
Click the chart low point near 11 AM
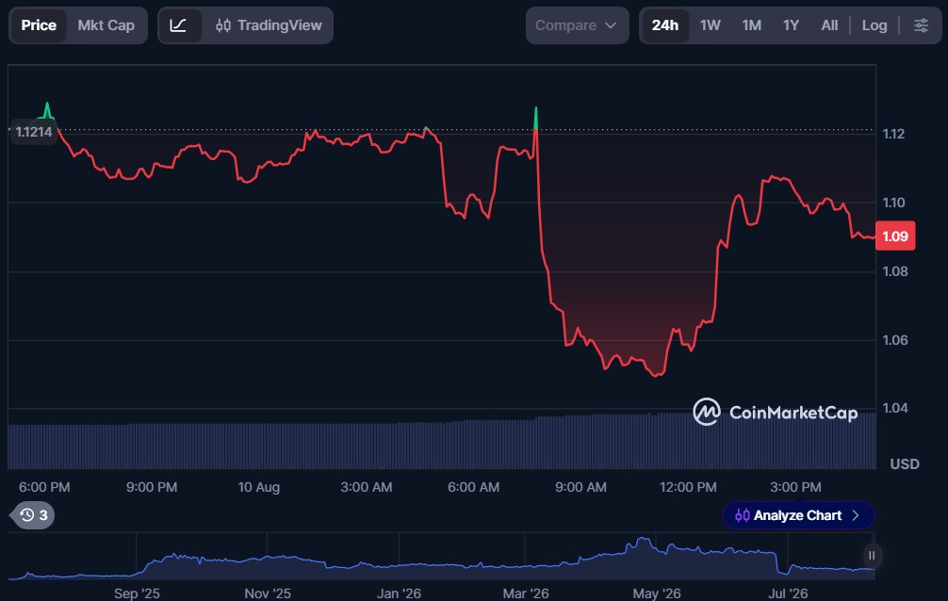point(656,375)
